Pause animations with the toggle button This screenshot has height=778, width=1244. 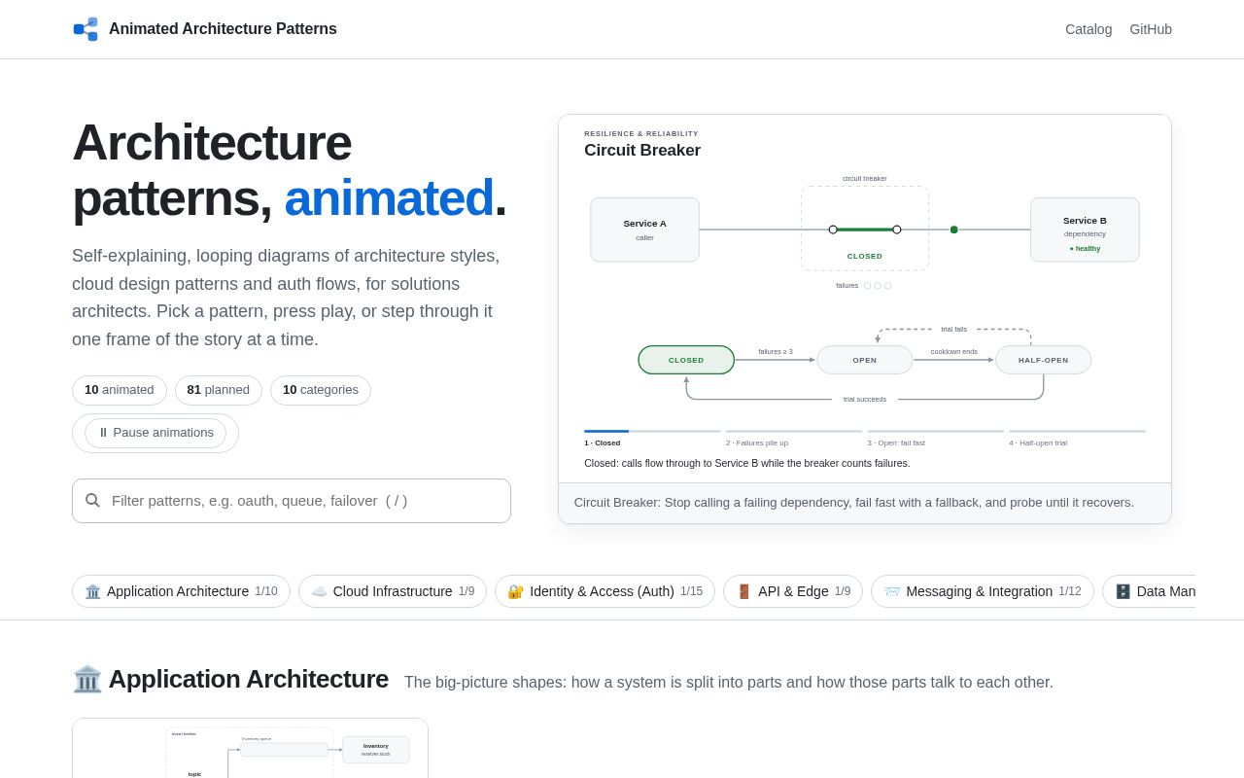(155, 433)
